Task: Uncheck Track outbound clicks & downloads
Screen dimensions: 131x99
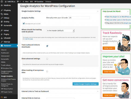Action: click(47, 46)
